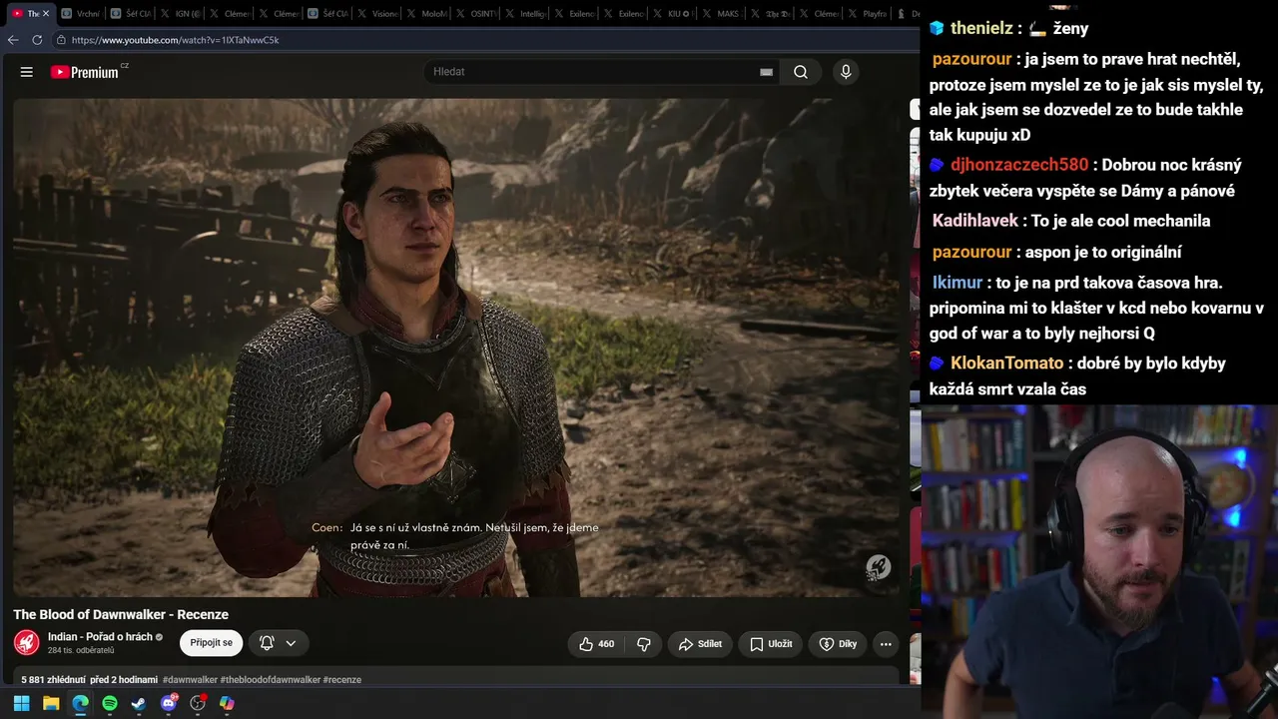The width and height of the screenshot is (1278, 719).
Task: Expand the subscription notification dropdown arrow
Action: 291,643
